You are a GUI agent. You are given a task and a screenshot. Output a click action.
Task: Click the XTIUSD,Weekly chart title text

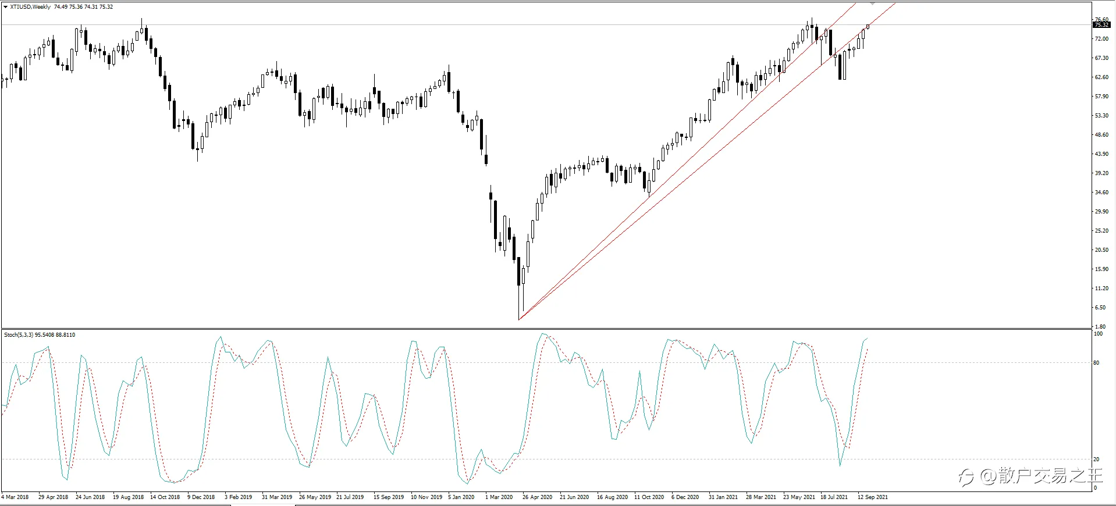pyautogui.click(x=30, y=7)
